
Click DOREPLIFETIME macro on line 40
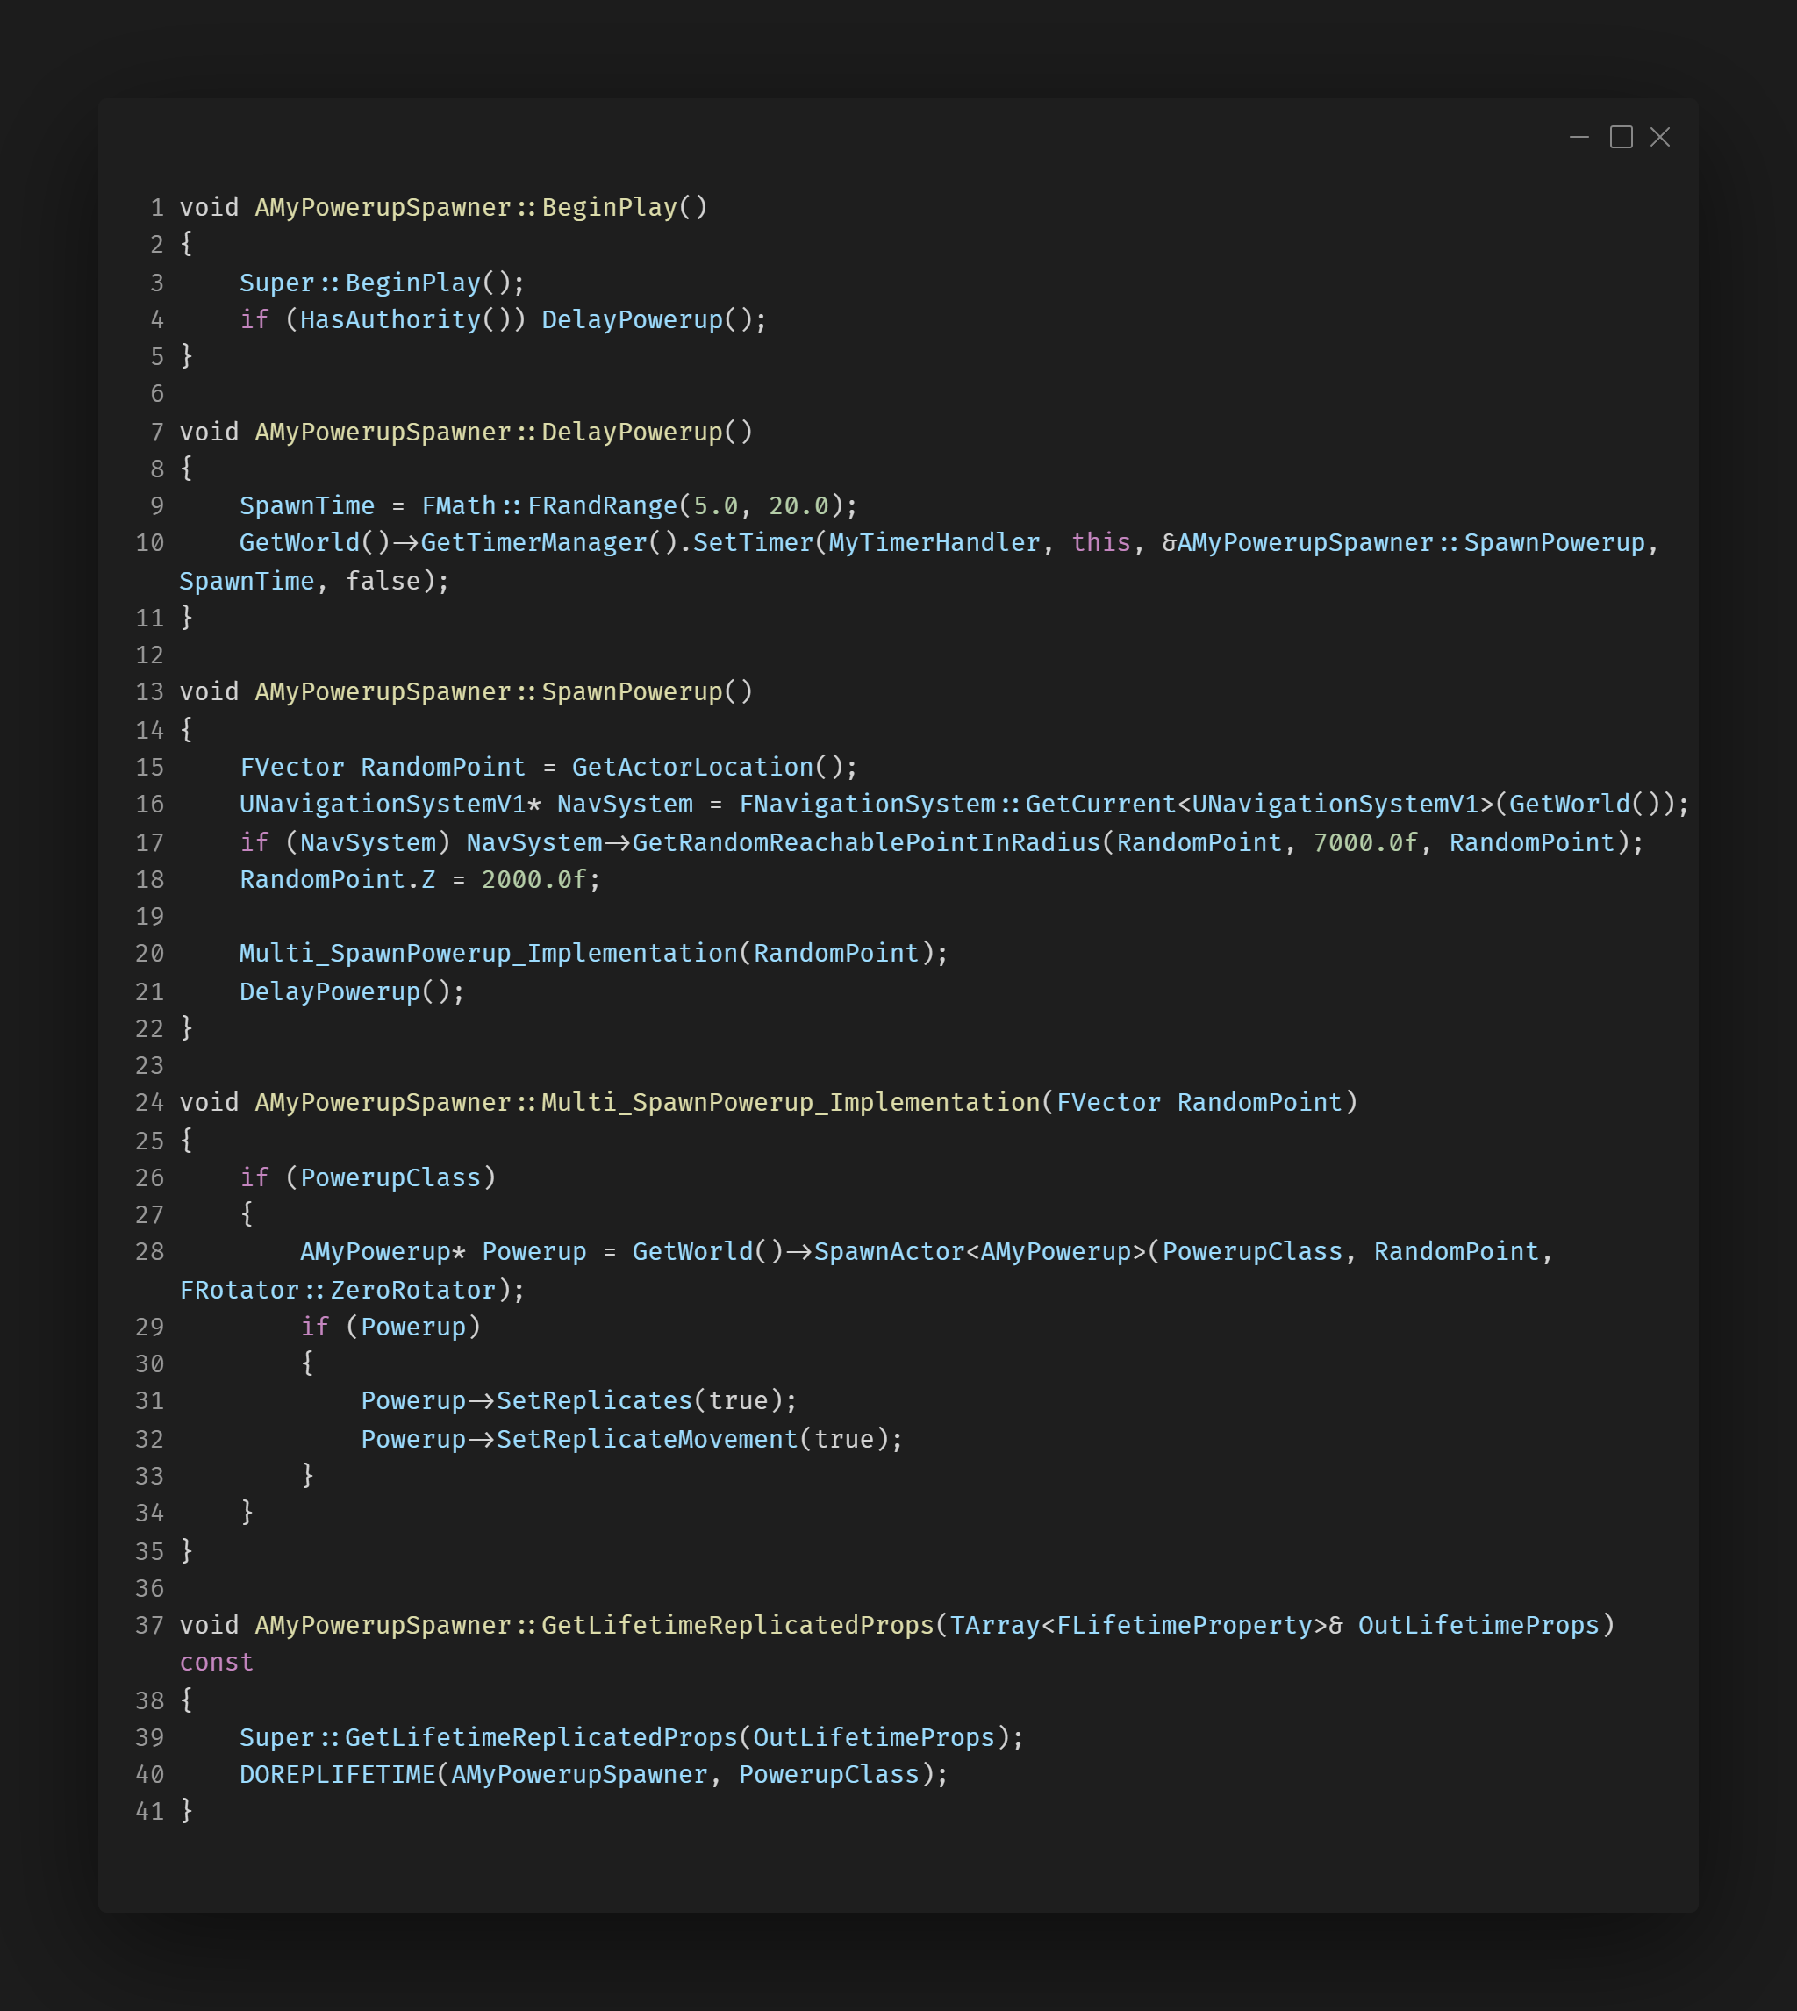337,1774
